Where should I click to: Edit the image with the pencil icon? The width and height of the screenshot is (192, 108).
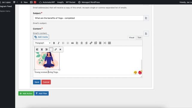coord(55,49)
